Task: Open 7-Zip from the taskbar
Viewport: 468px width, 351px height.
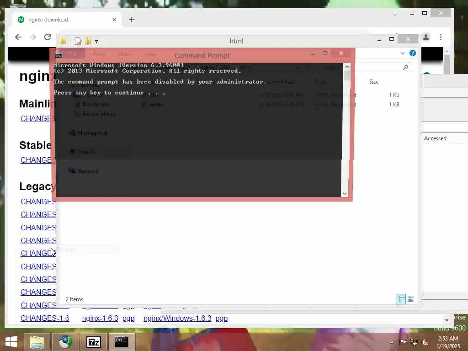Action: coord(94,342)
